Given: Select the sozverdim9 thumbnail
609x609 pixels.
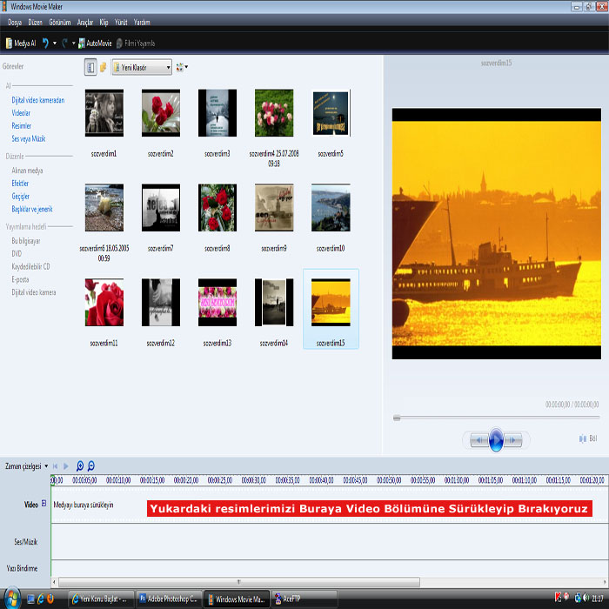Looking at the screenshot, I should click(x=274, y=207).
